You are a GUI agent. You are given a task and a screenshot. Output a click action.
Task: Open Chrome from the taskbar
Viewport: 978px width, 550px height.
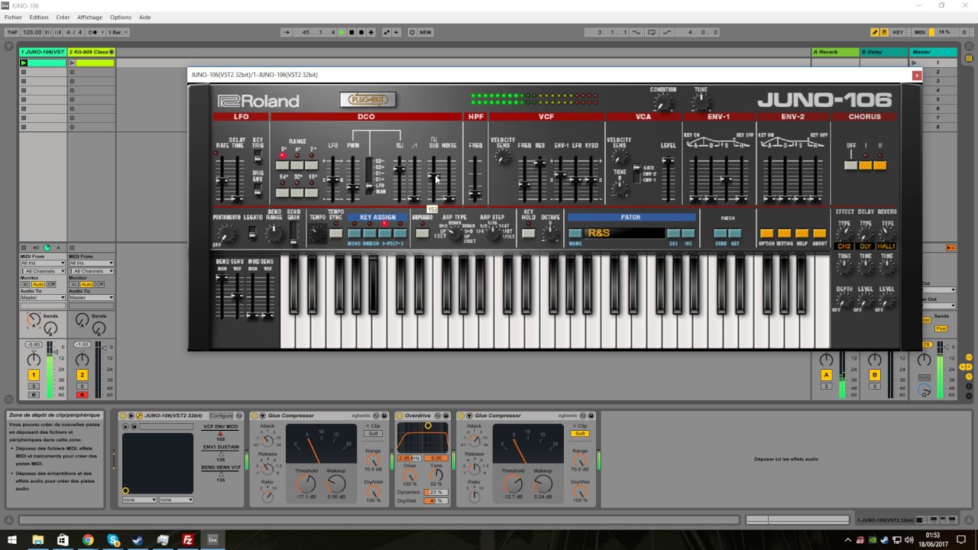88,539
